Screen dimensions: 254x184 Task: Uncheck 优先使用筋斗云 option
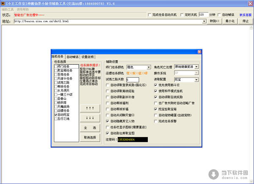click(x=155, y=85)
